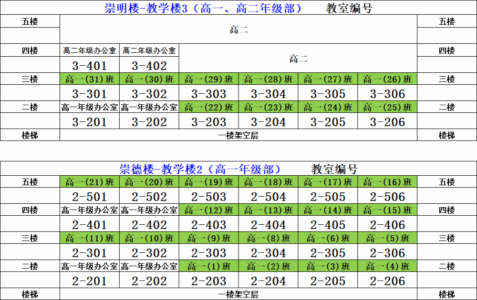Select the 高一(31)班 class cell
Image resolution: width=477 pixels, height=300 pixels.
90,79
